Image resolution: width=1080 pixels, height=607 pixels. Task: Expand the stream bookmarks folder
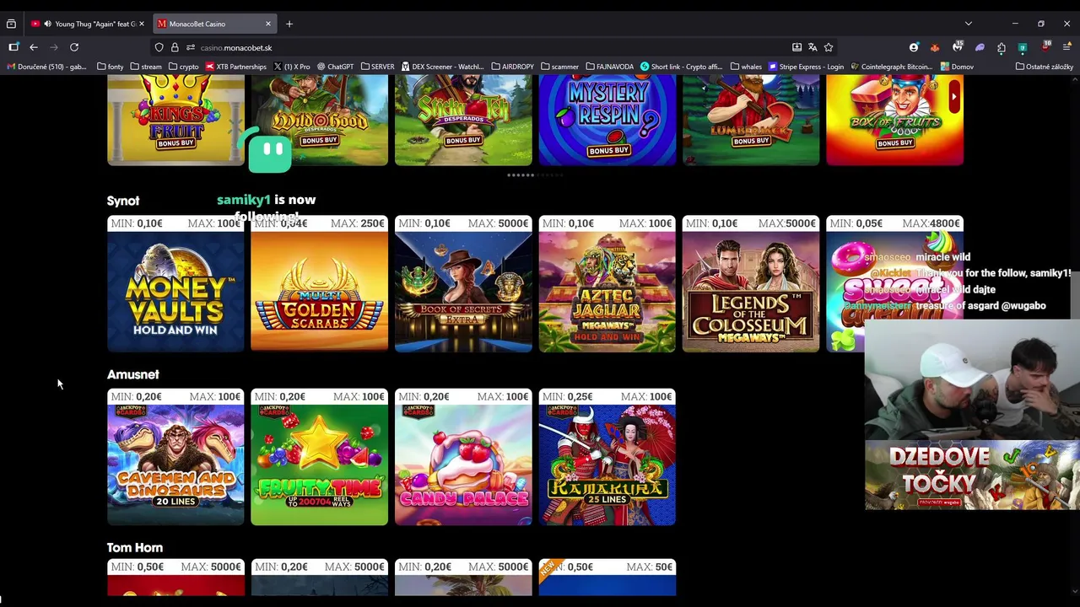146,67
